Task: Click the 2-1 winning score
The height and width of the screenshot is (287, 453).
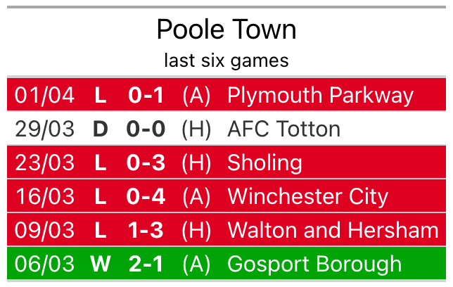Action: click(146, 264)
